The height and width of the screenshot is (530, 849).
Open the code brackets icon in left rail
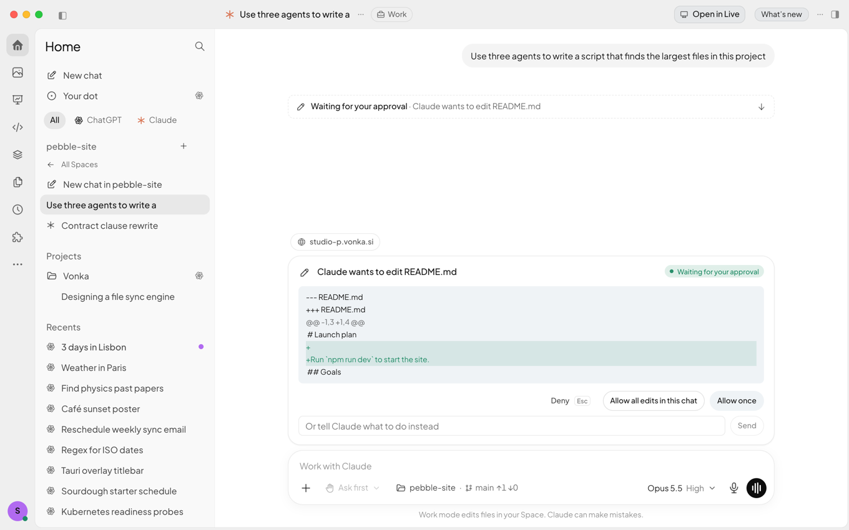17,127
